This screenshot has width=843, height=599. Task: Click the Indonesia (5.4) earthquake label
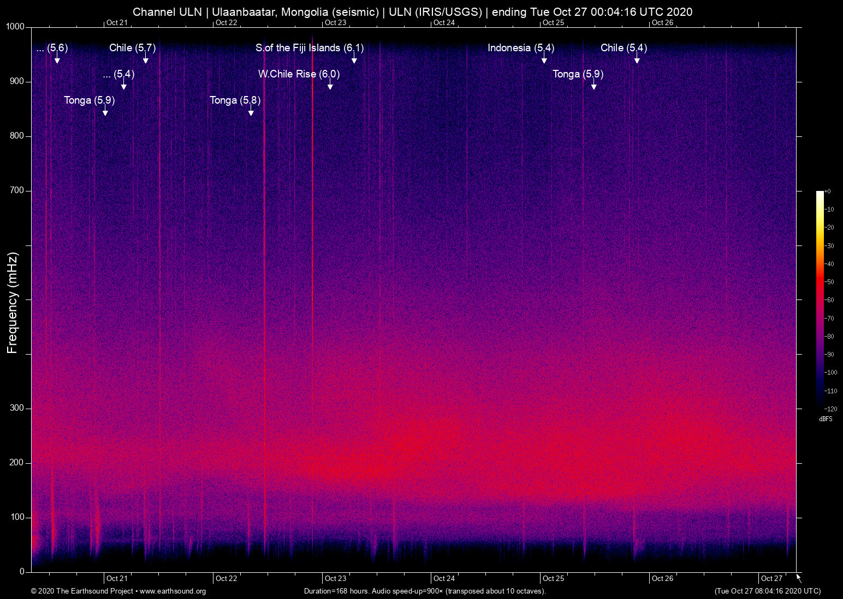(520, 48)
